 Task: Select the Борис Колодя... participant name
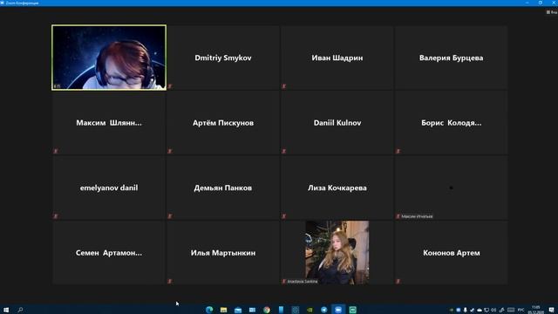point(452,123)
